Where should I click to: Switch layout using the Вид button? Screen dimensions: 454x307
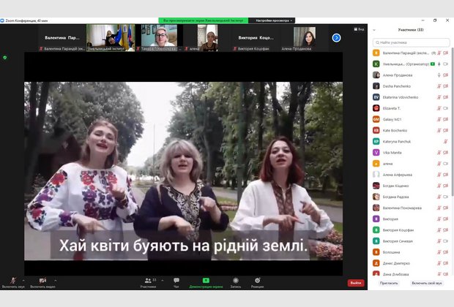pos(359,29)
